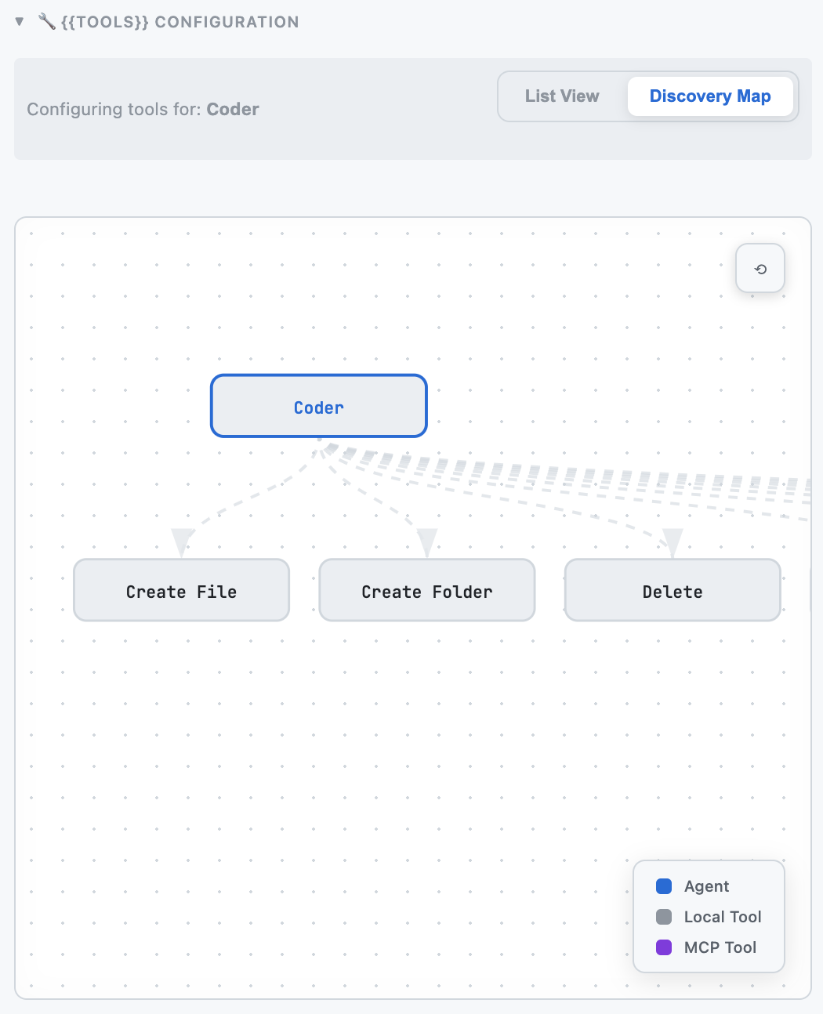Select the Create File tool node

180,590
